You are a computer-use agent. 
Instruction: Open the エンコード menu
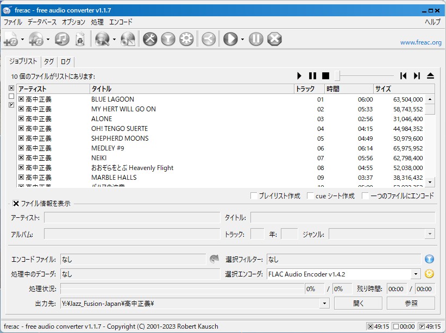pyautogui.click(x=121, y=22)
